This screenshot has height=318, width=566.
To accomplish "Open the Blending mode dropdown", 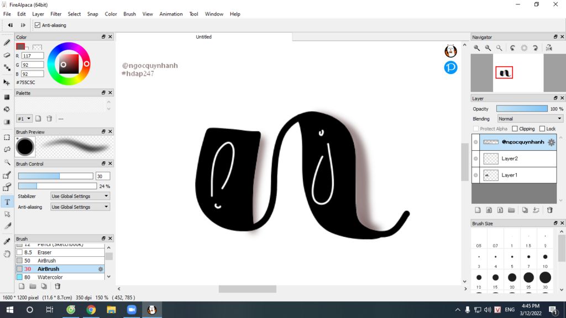I will pyautogui.click(x=530, y=119).
